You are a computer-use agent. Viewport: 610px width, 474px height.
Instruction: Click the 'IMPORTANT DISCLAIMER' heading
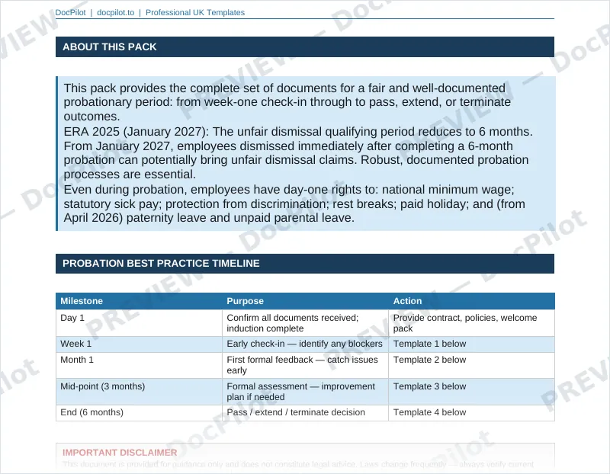(x=120, y=453)
